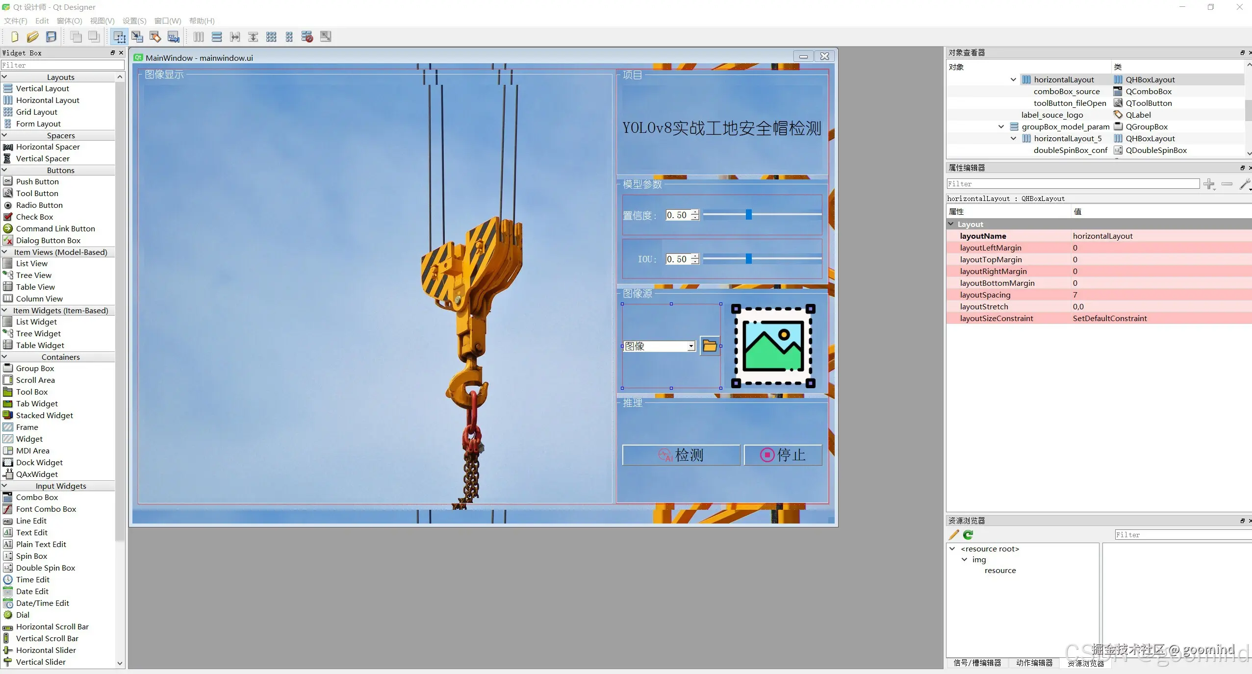Open the 窗体(O) menu
This screenshot has height=674, width=1252.
coord(69,21)
